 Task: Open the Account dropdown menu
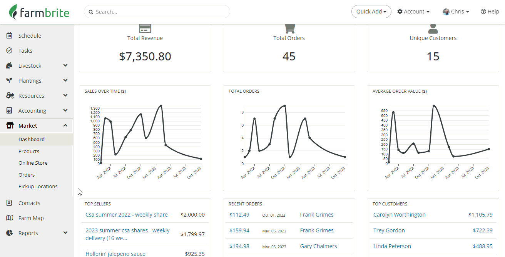(x=413, y=12)
